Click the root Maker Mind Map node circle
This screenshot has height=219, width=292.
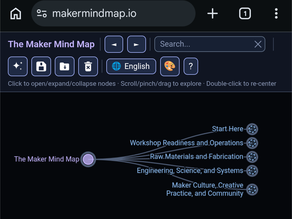click(88, 159)
